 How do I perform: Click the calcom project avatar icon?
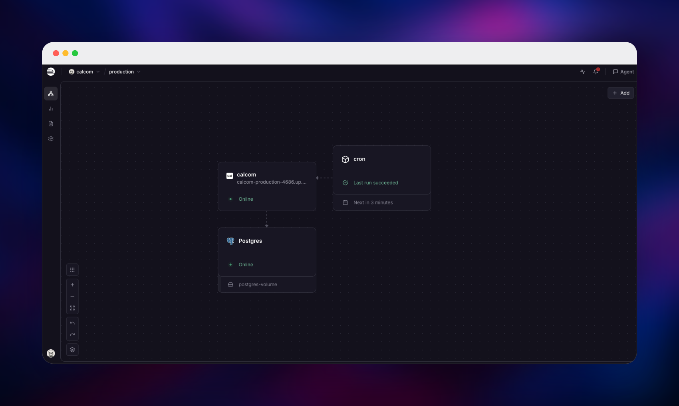tap(71, 72)
